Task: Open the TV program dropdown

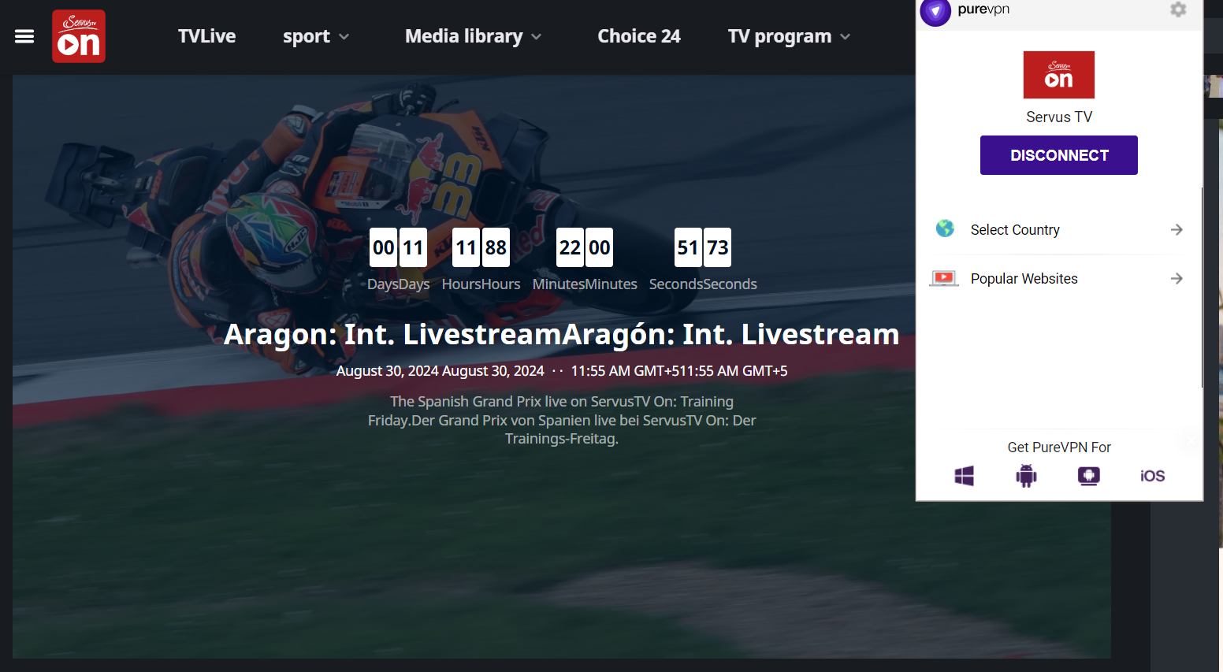Action: coord(789,36)
